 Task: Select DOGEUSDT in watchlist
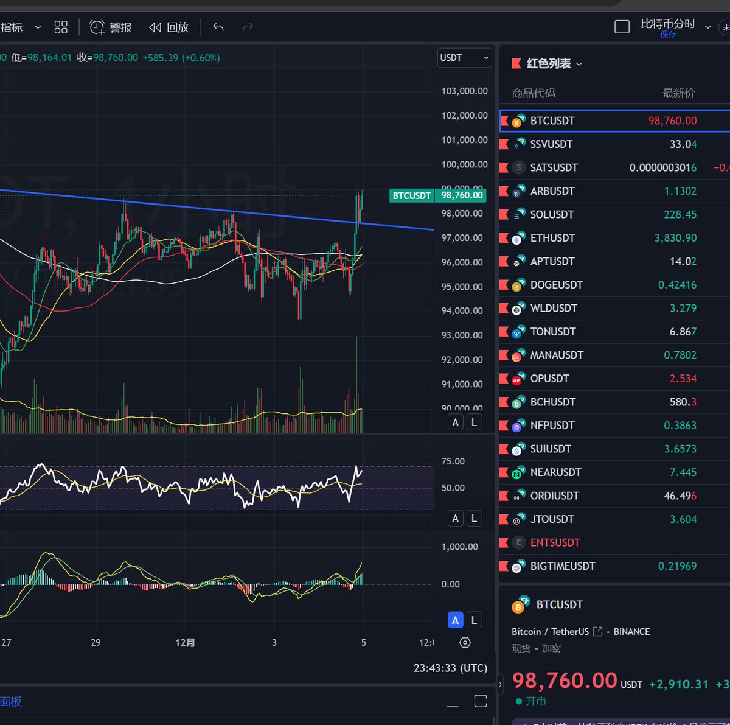pyautogui.click(x=614, y=285)
